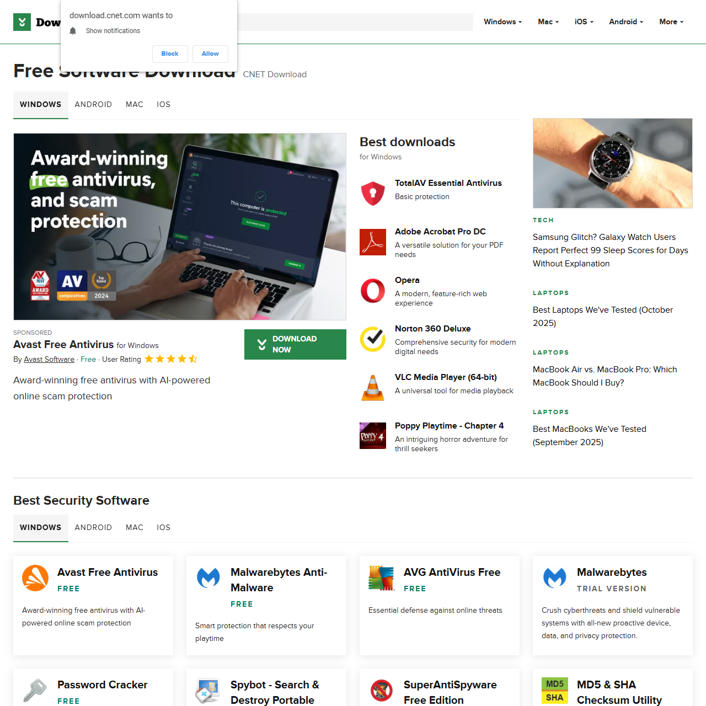This screenshot has height=706, width=706.
Task: Select the MD5 & SHA Checksum Utility icon
Action: 555,691
